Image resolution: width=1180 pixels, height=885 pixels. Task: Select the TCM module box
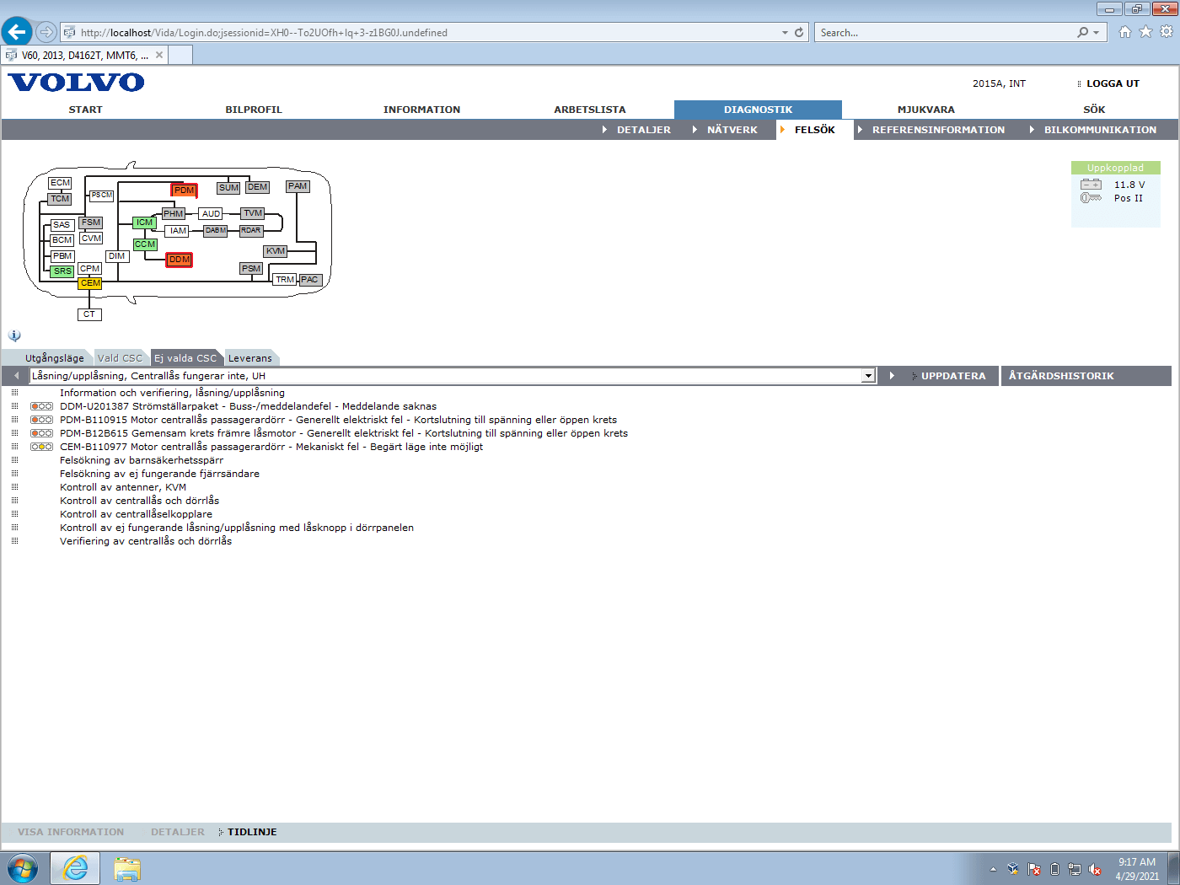pyautogui.click(x=60, y=199)
